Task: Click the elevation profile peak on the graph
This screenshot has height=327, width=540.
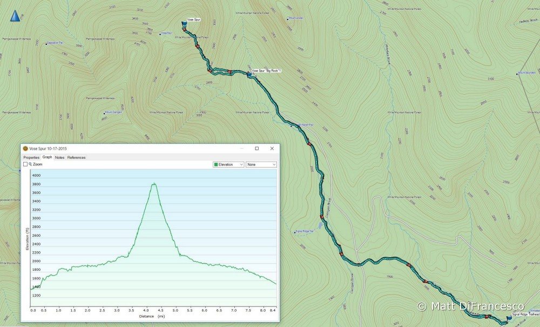Action: [154, 184]
